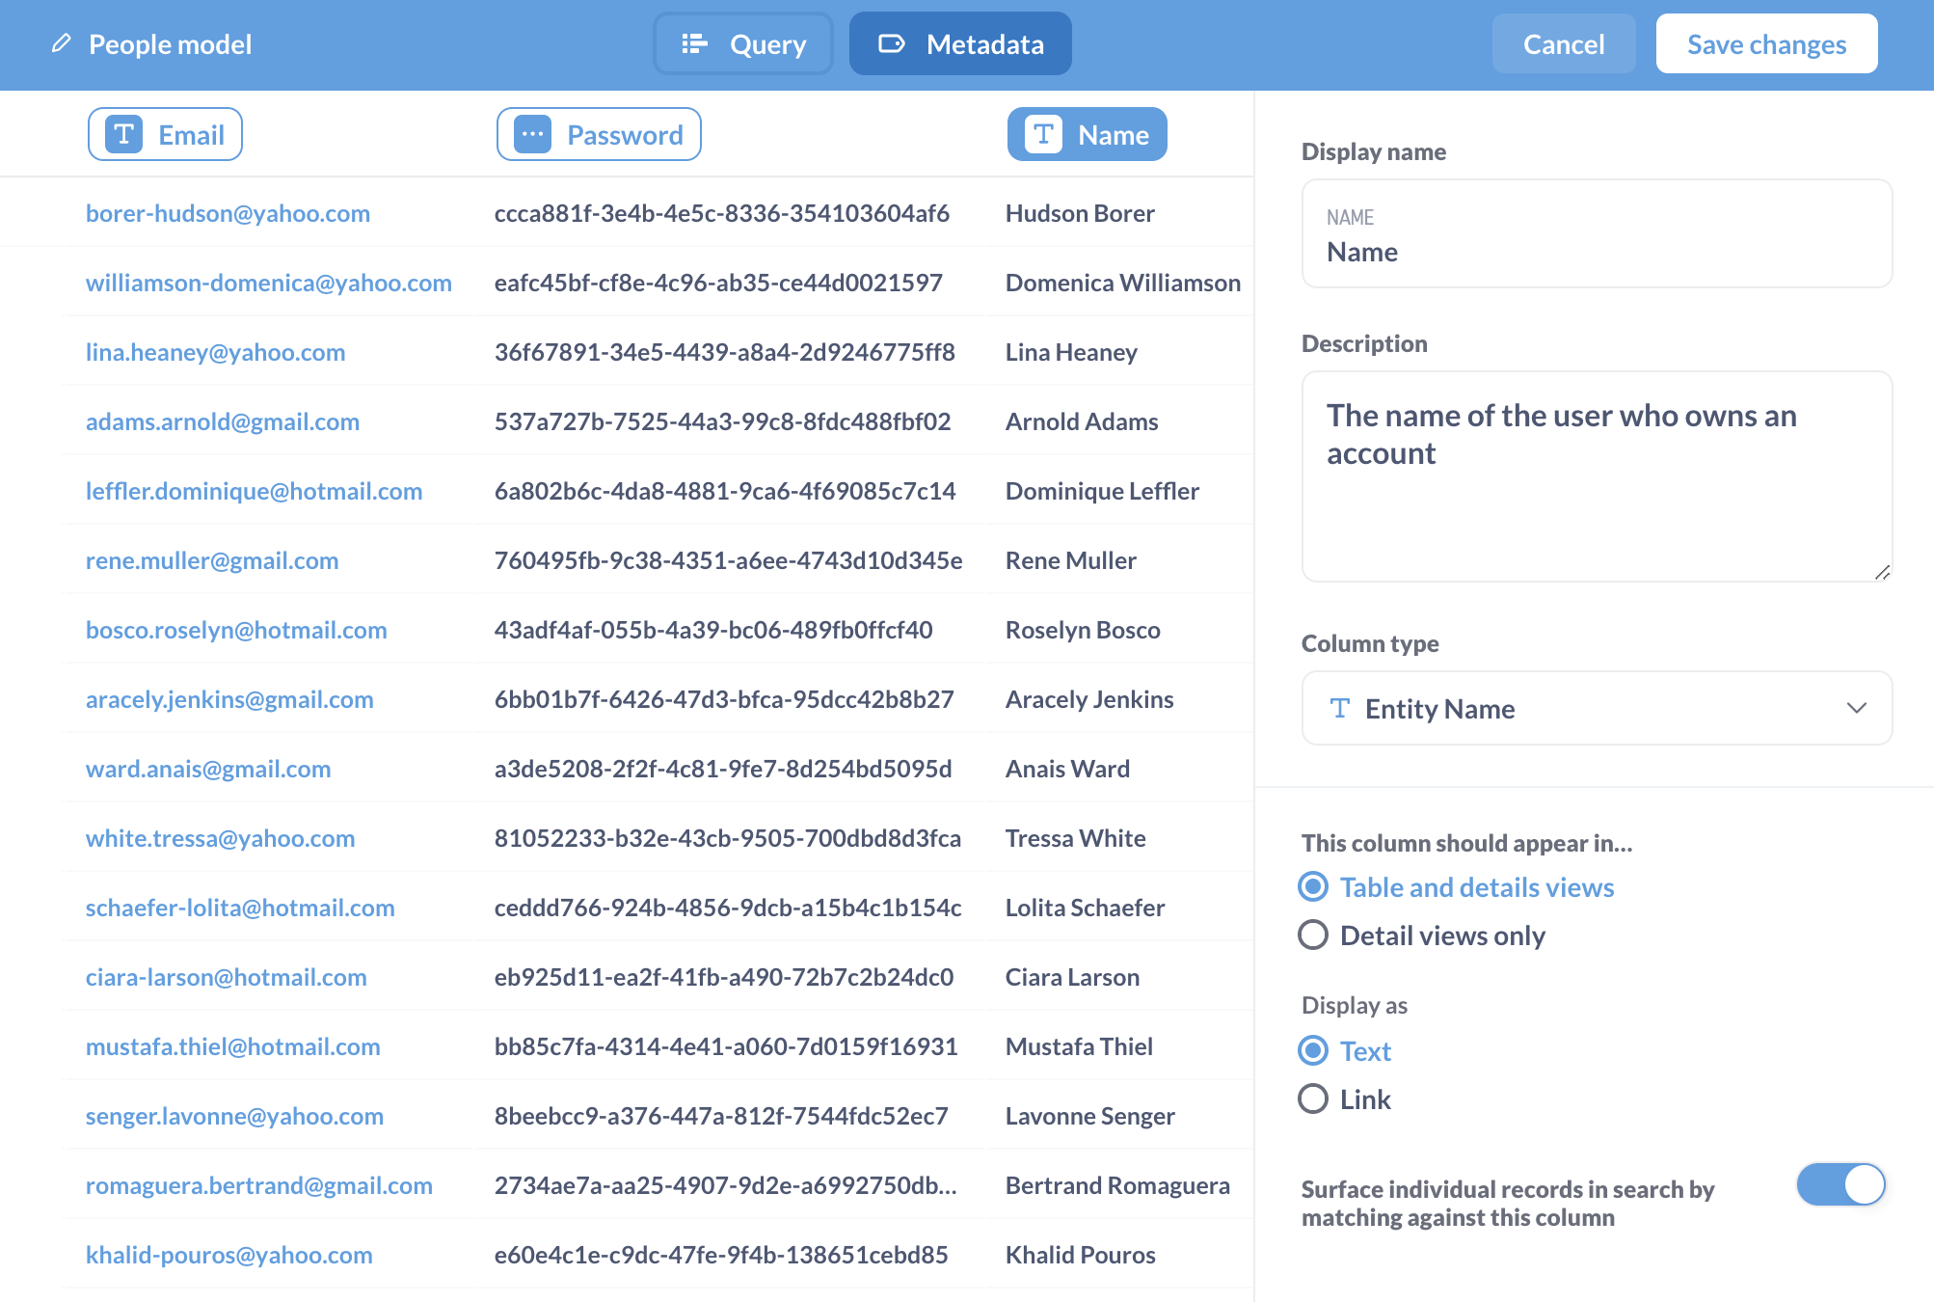
Task: Click the Query list icon
Action: point(694,43)
